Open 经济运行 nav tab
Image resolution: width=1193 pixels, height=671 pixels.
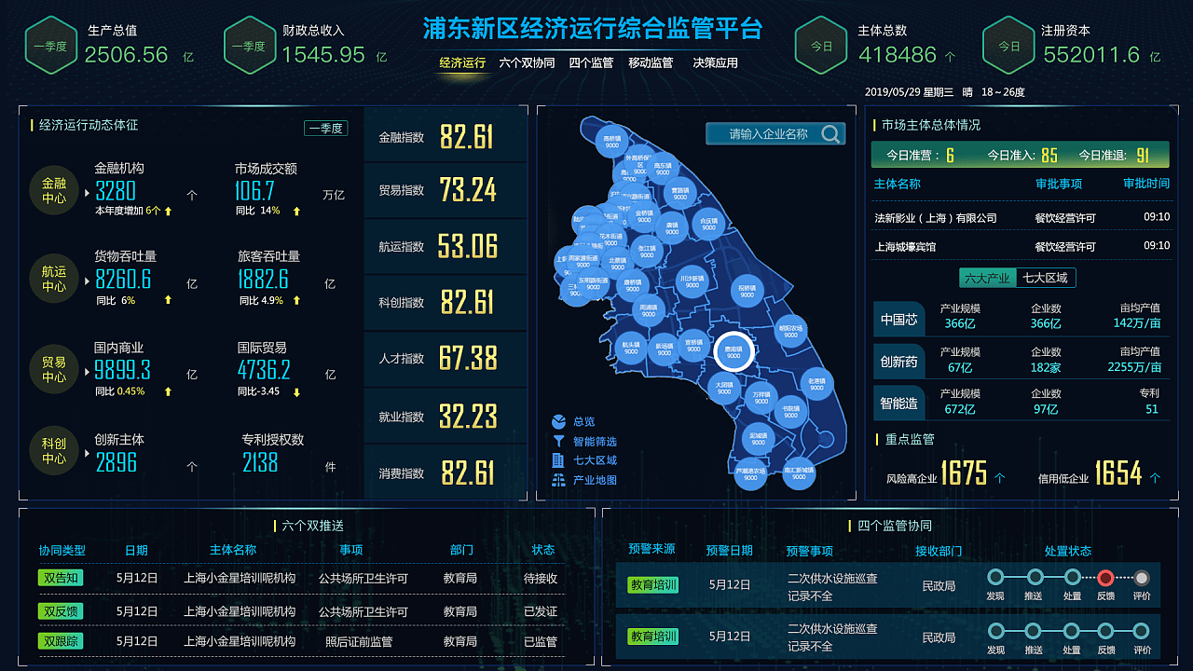click(462, 63)
